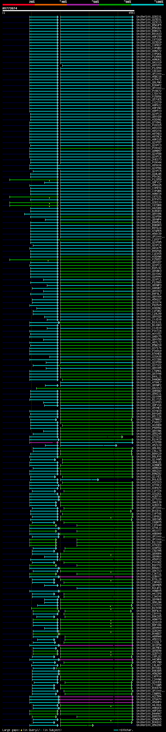
Task: Click hit label UniRef100_A5BCS8
Action: tap(149, 77)
